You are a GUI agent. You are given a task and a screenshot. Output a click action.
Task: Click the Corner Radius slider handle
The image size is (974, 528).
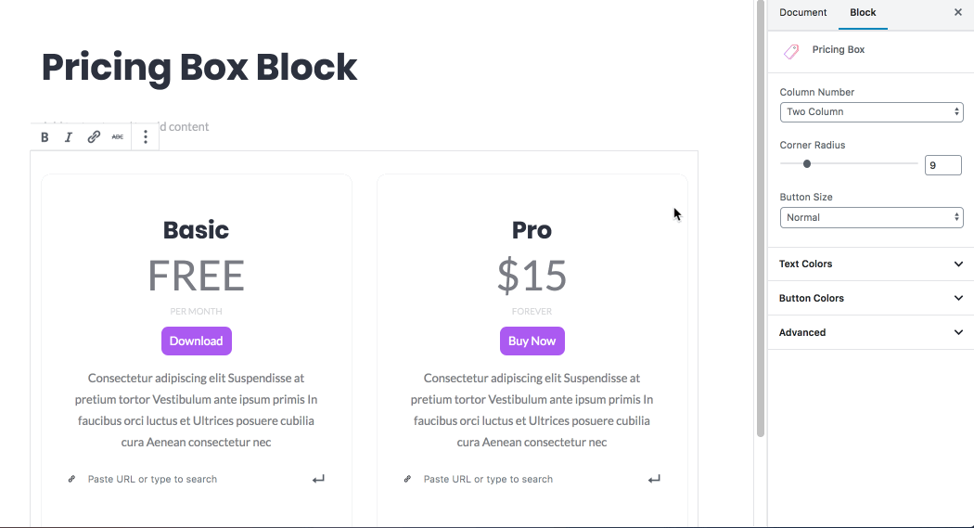coord(807,164)
